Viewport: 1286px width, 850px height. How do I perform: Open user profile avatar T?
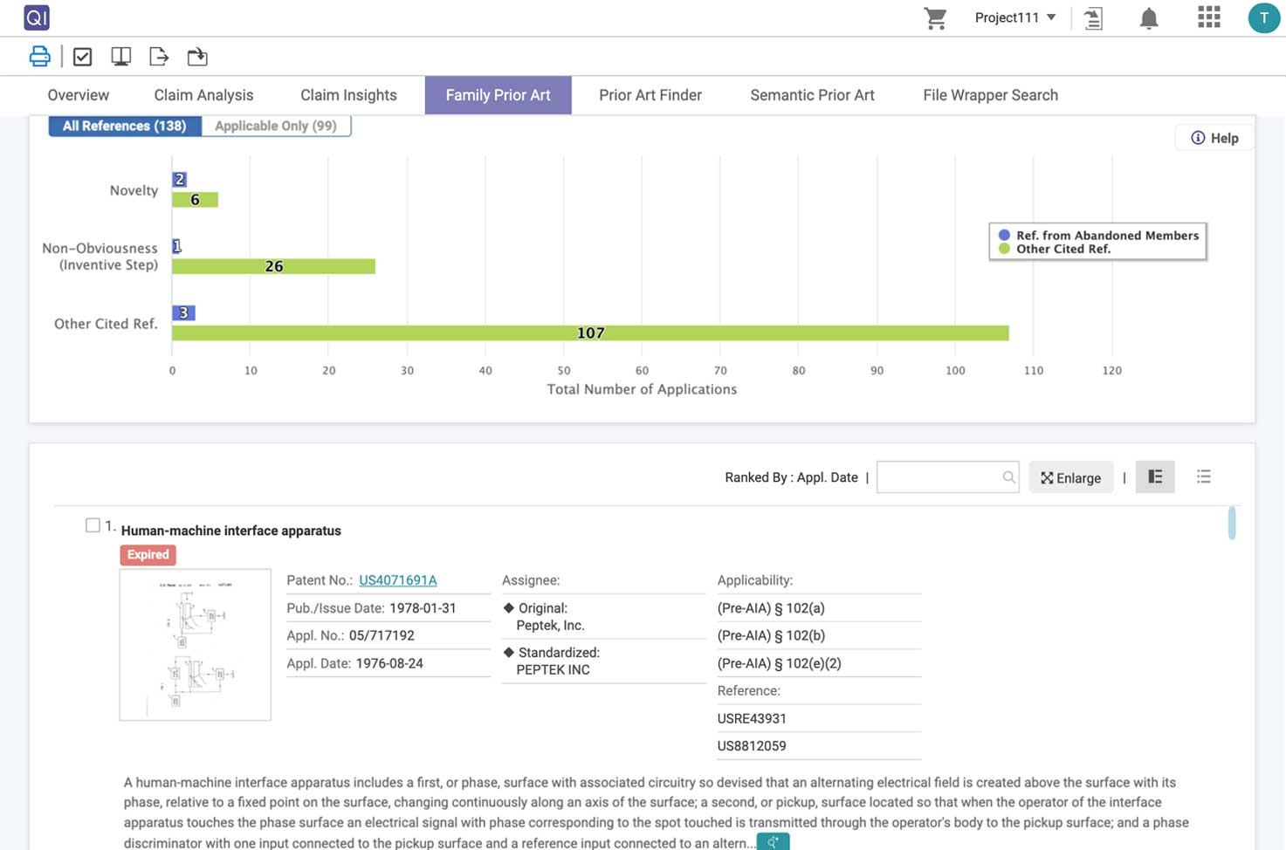pyautogui.click(x=1263, y=18)
